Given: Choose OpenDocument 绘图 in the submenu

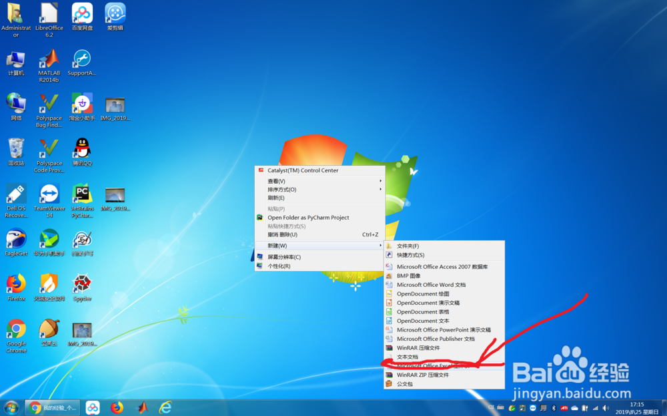Looking at the screenshot, I should (x=444, y=294).
